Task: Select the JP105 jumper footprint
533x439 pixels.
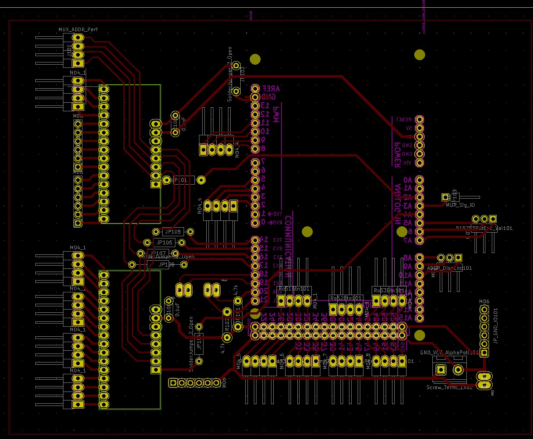Action: pos(173,231)
